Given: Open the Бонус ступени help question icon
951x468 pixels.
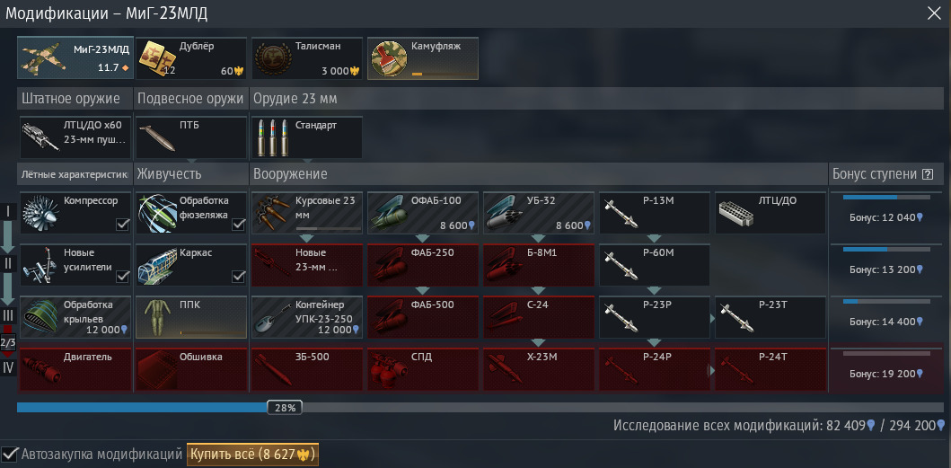Looking at the screenshot, I should coord(927,174).
